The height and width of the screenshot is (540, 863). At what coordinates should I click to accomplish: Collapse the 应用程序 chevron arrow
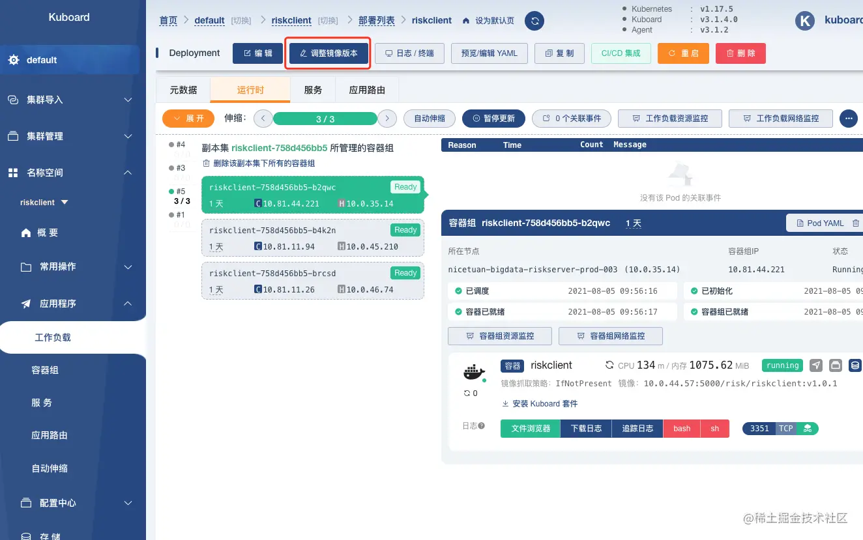[128, 304]
